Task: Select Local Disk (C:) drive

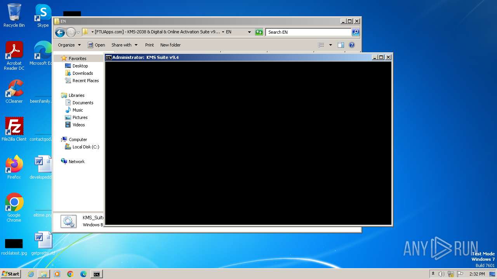Action: point(86,147)
